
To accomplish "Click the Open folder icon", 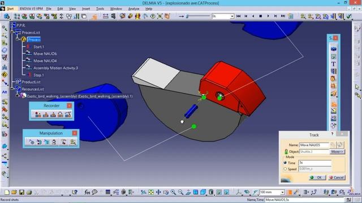I will click(x=14, y=192).
